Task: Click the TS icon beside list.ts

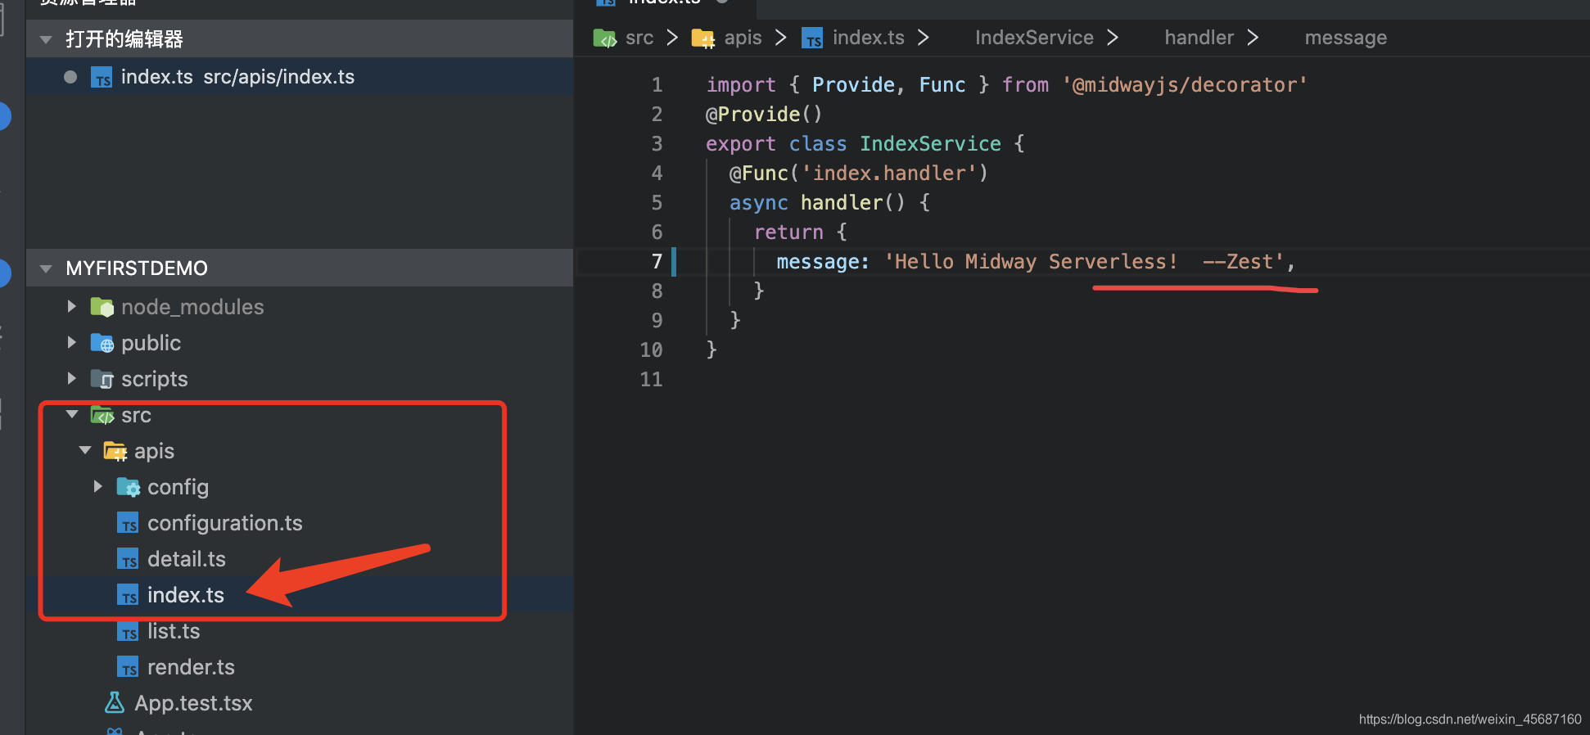Action: (x=128, y=631)
